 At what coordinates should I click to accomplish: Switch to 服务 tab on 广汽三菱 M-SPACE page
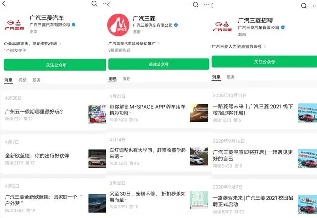tap(126, 79)
